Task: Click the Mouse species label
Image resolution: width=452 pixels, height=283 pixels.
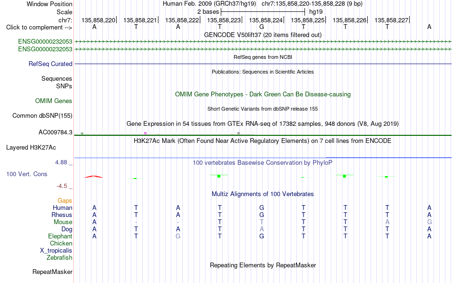Action: pos(63,222)
